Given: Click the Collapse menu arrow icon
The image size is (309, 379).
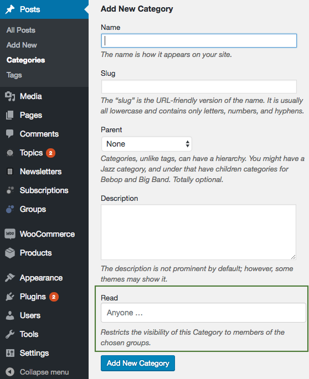Looking at the screenshot, I should click(10, 372).
